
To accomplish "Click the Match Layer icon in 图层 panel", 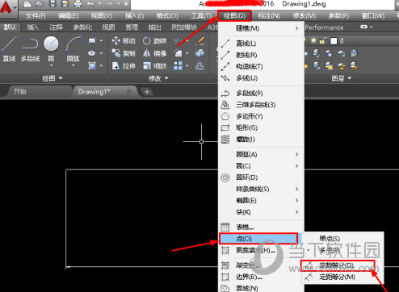I will [x=354, y=65].
